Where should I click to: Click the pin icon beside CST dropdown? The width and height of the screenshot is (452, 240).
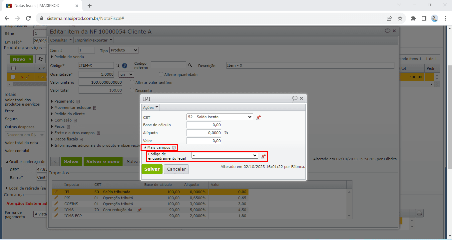pyautogui.click(x=258, y=117)
